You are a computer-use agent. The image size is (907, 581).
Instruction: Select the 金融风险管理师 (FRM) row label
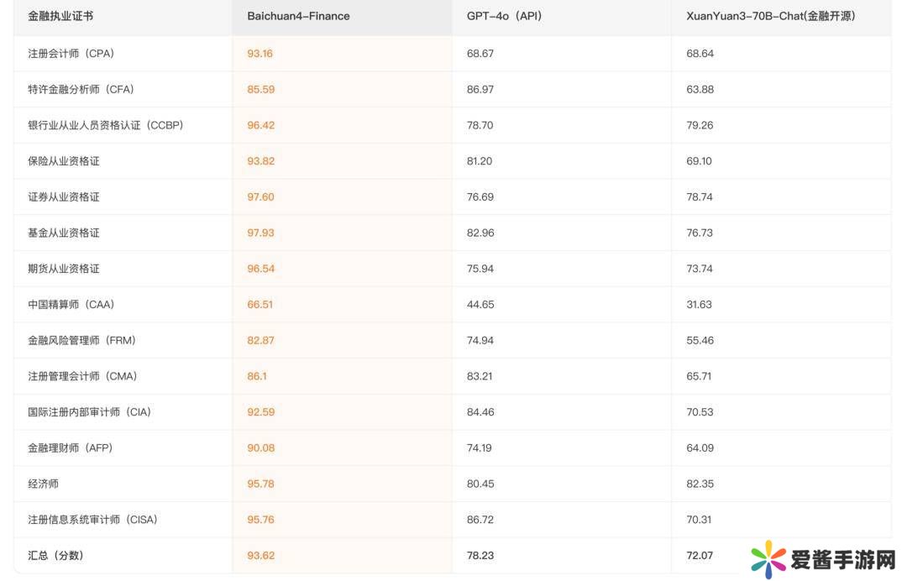click(x=81, y=340)
